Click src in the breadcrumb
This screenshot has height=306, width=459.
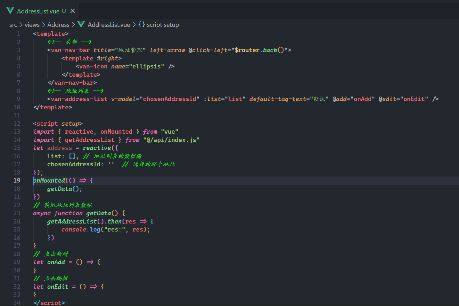[x=13, y=25]
